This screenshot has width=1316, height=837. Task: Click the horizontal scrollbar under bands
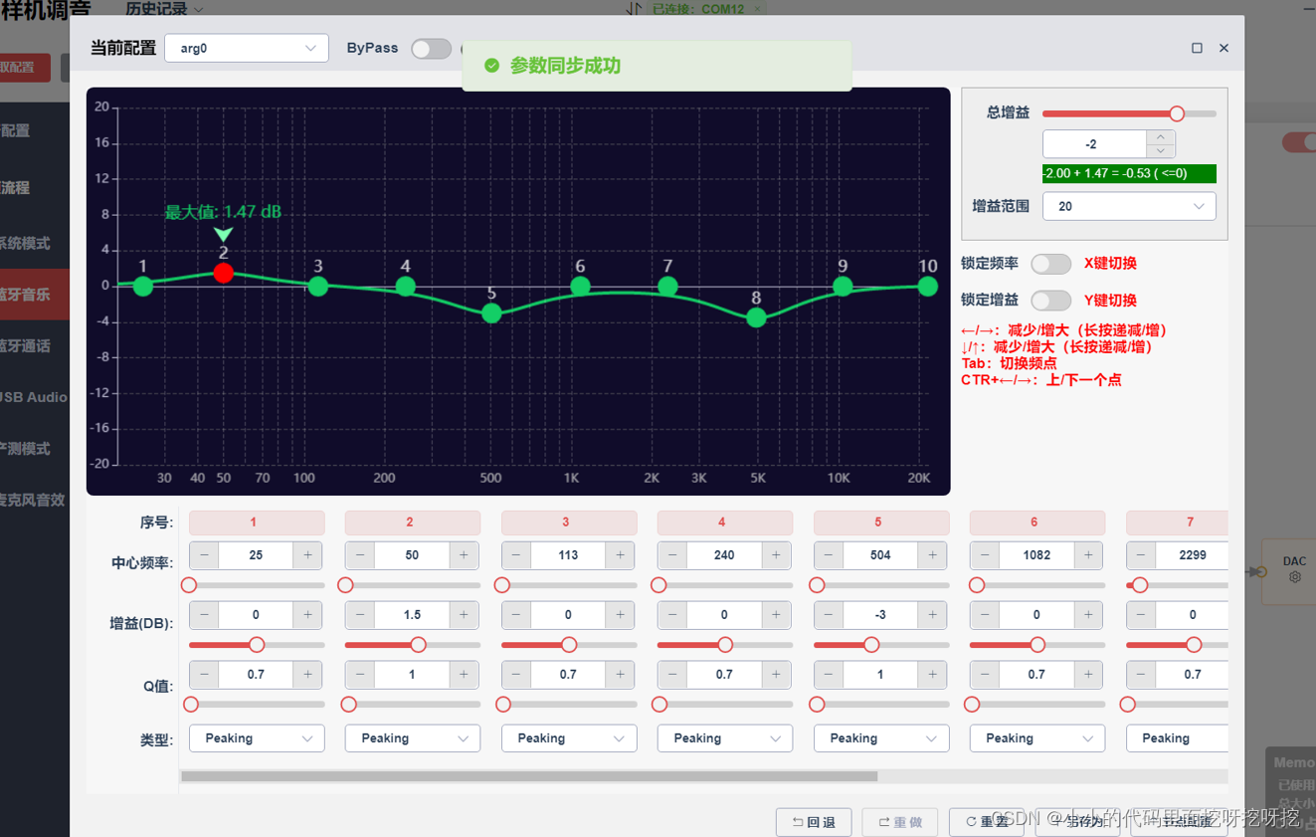point(529,776)
